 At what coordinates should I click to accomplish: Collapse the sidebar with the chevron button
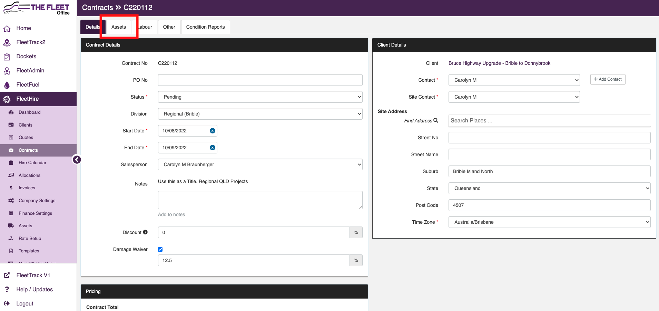77,160
